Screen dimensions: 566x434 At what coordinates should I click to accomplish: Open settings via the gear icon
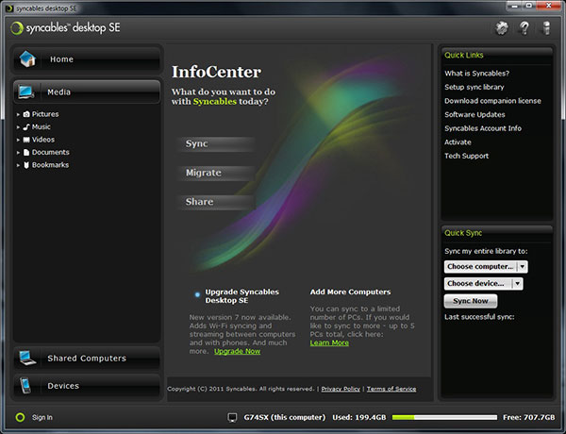point(502,27)
